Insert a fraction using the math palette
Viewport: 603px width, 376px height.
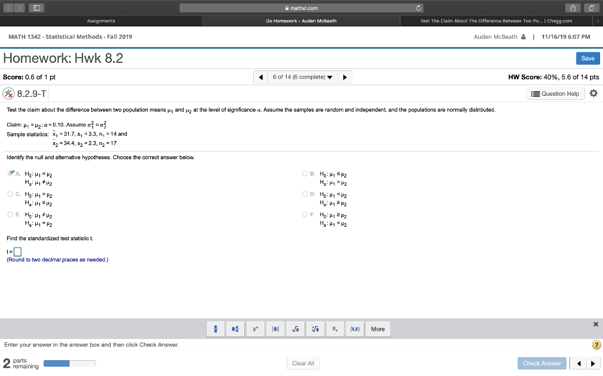pos(215,329)
